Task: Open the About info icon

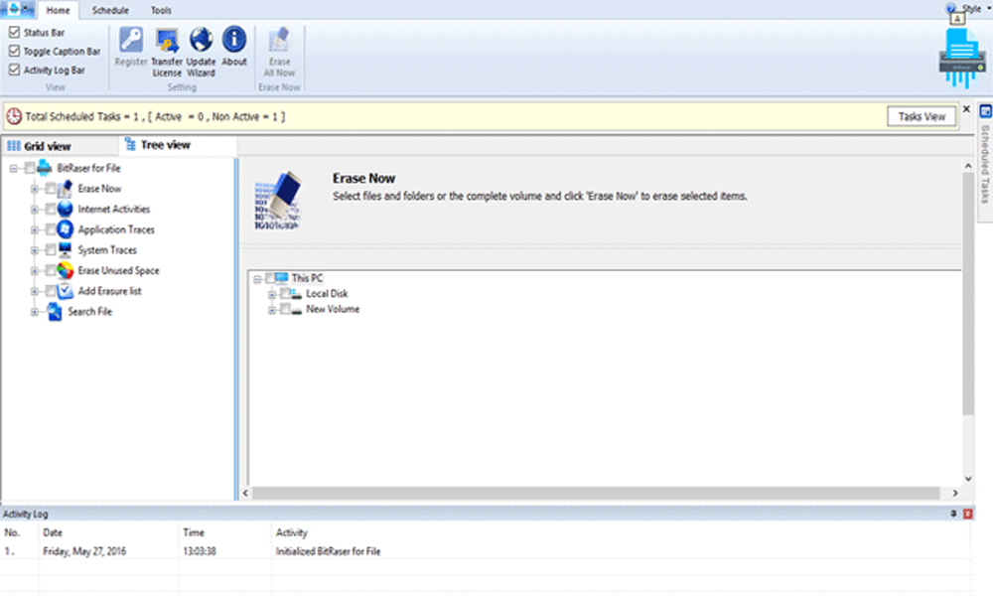Action: pyautogui.click(x=234, y=40)
